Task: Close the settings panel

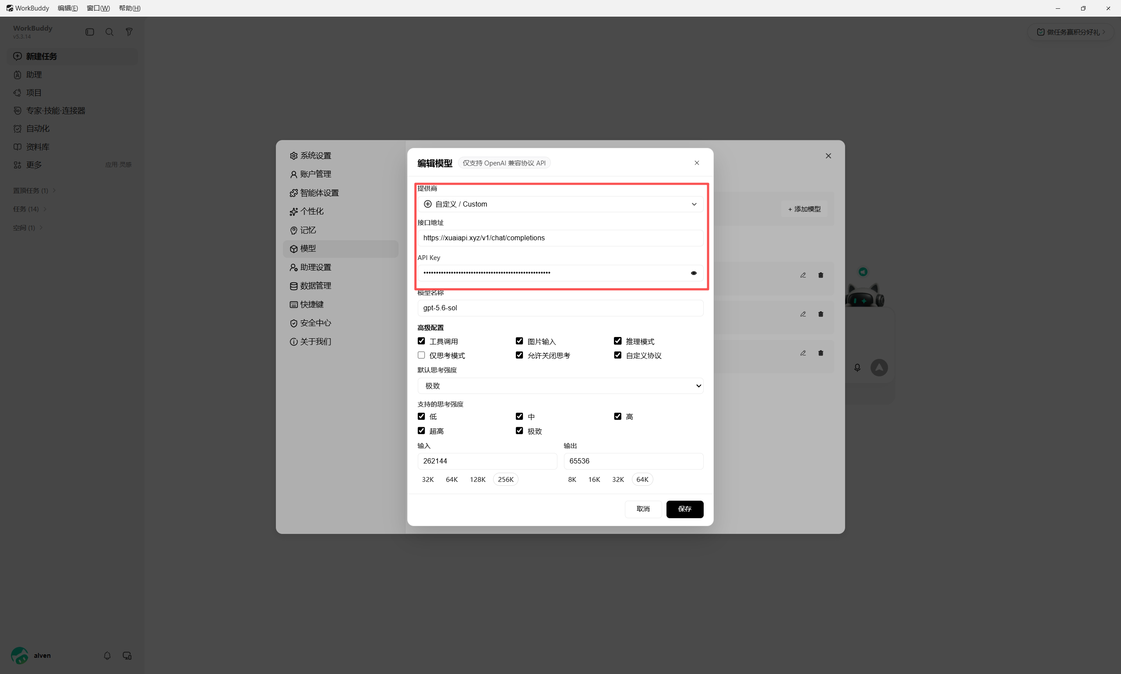Action: (828, 156)
